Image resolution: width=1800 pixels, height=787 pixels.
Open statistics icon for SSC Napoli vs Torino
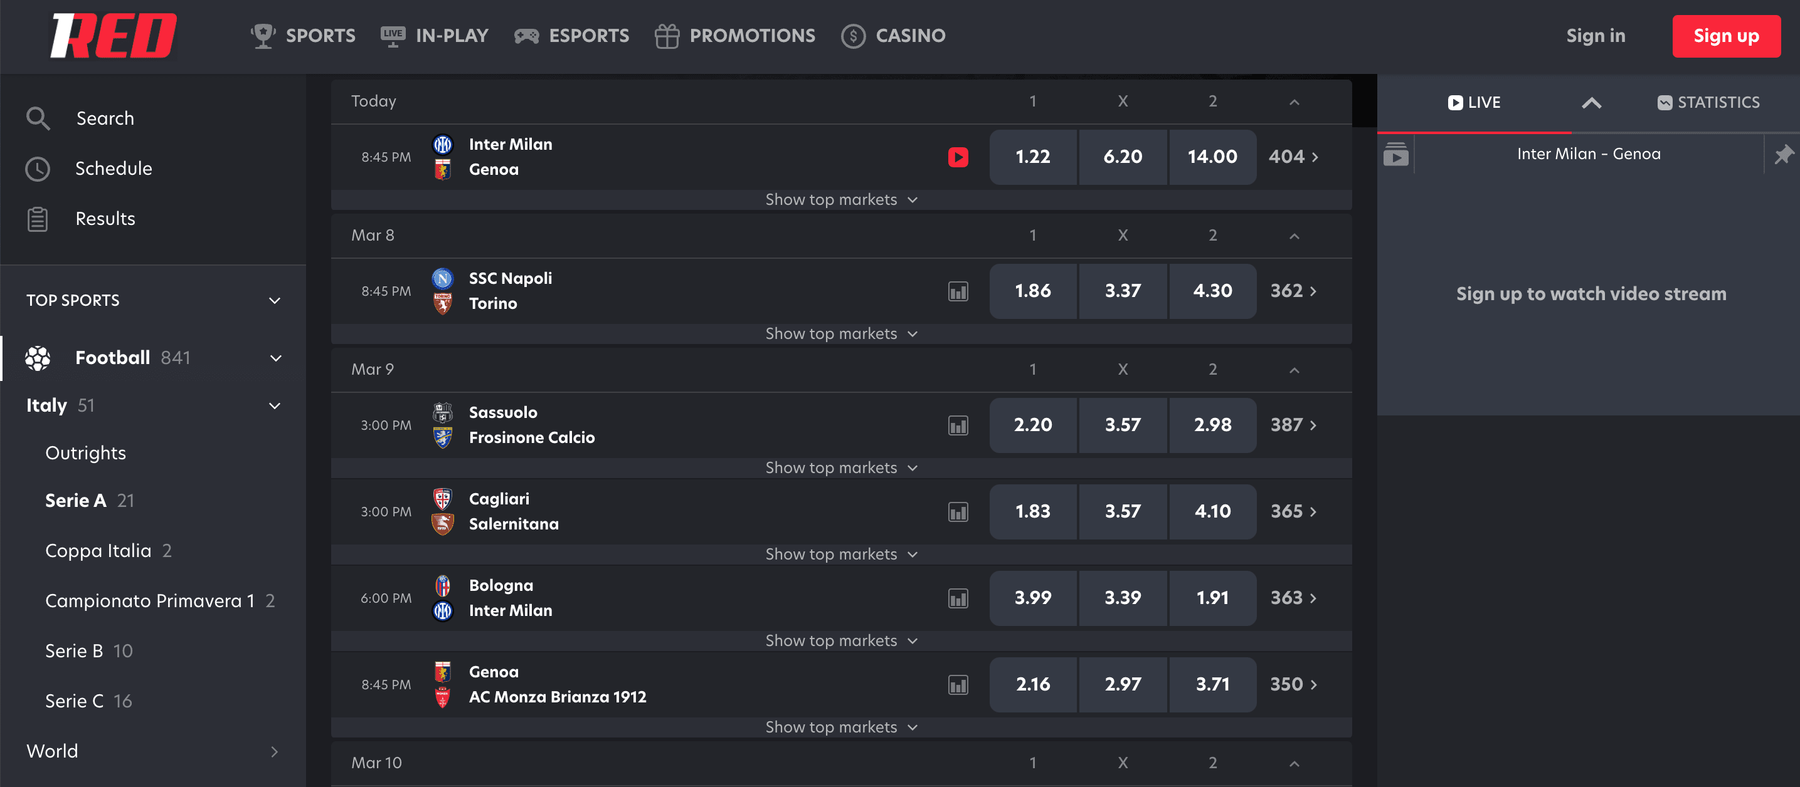point(958,291)
